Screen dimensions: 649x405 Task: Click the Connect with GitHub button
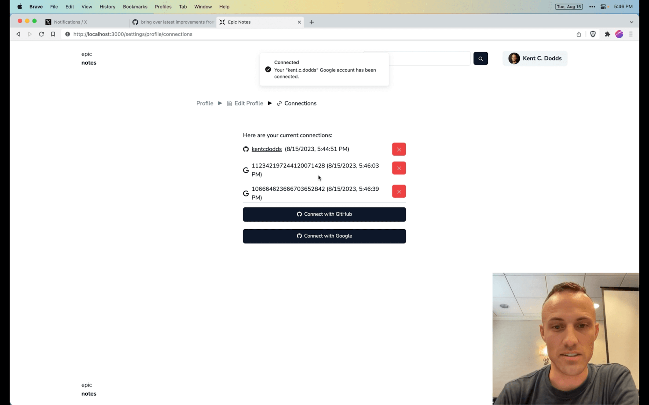[324, 214]
